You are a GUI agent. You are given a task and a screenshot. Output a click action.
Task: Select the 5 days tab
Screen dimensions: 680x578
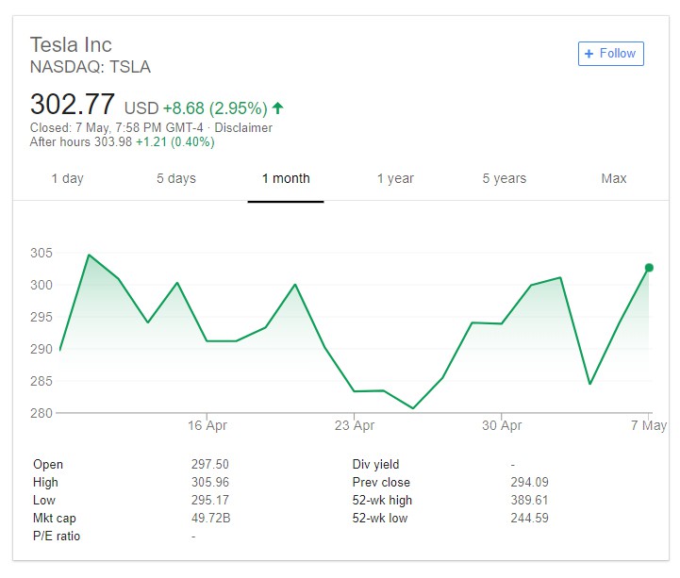176,179
